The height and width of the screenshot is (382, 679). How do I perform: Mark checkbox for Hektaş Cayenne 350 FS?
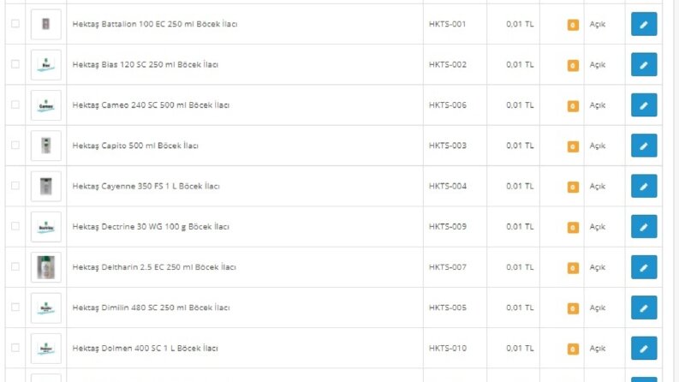[15, 185]
